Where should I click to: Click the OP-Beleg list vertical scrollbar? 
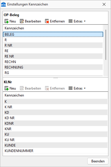[106, 45]
